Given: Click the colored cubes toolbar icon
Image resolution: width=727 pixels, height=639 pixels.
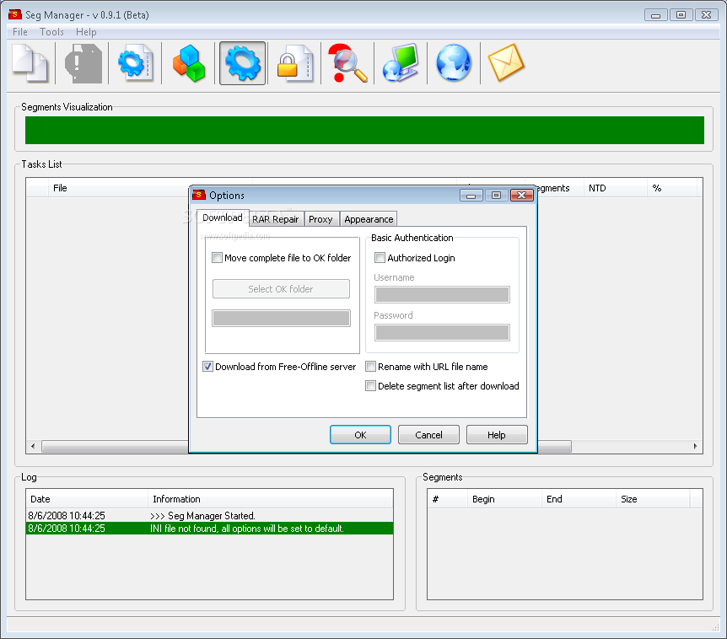Looking at the screenshot, I should tap(189, 63).
